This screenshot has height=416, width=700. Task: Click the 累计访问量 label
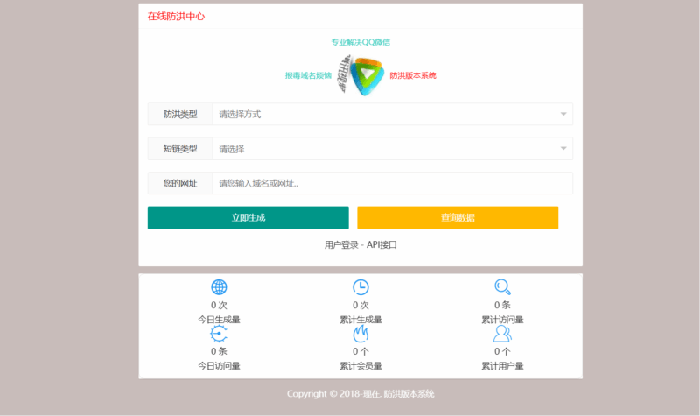coord(502,320)
